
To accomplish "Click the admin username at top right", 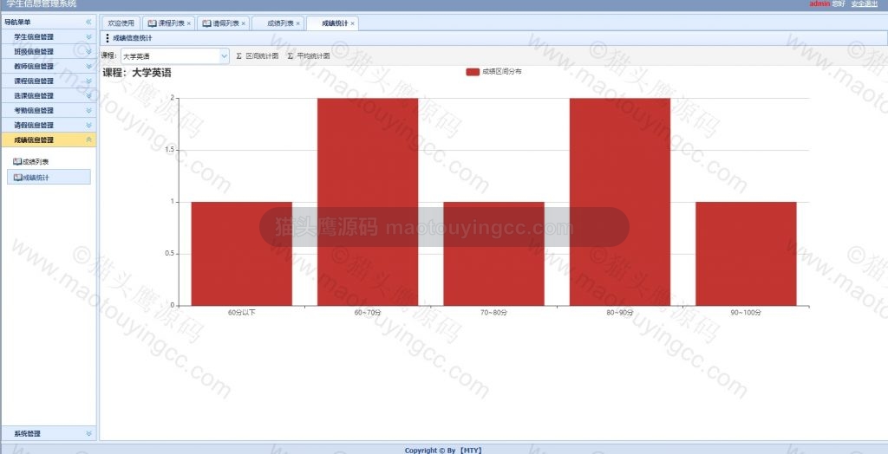I will tap(819, 4).
